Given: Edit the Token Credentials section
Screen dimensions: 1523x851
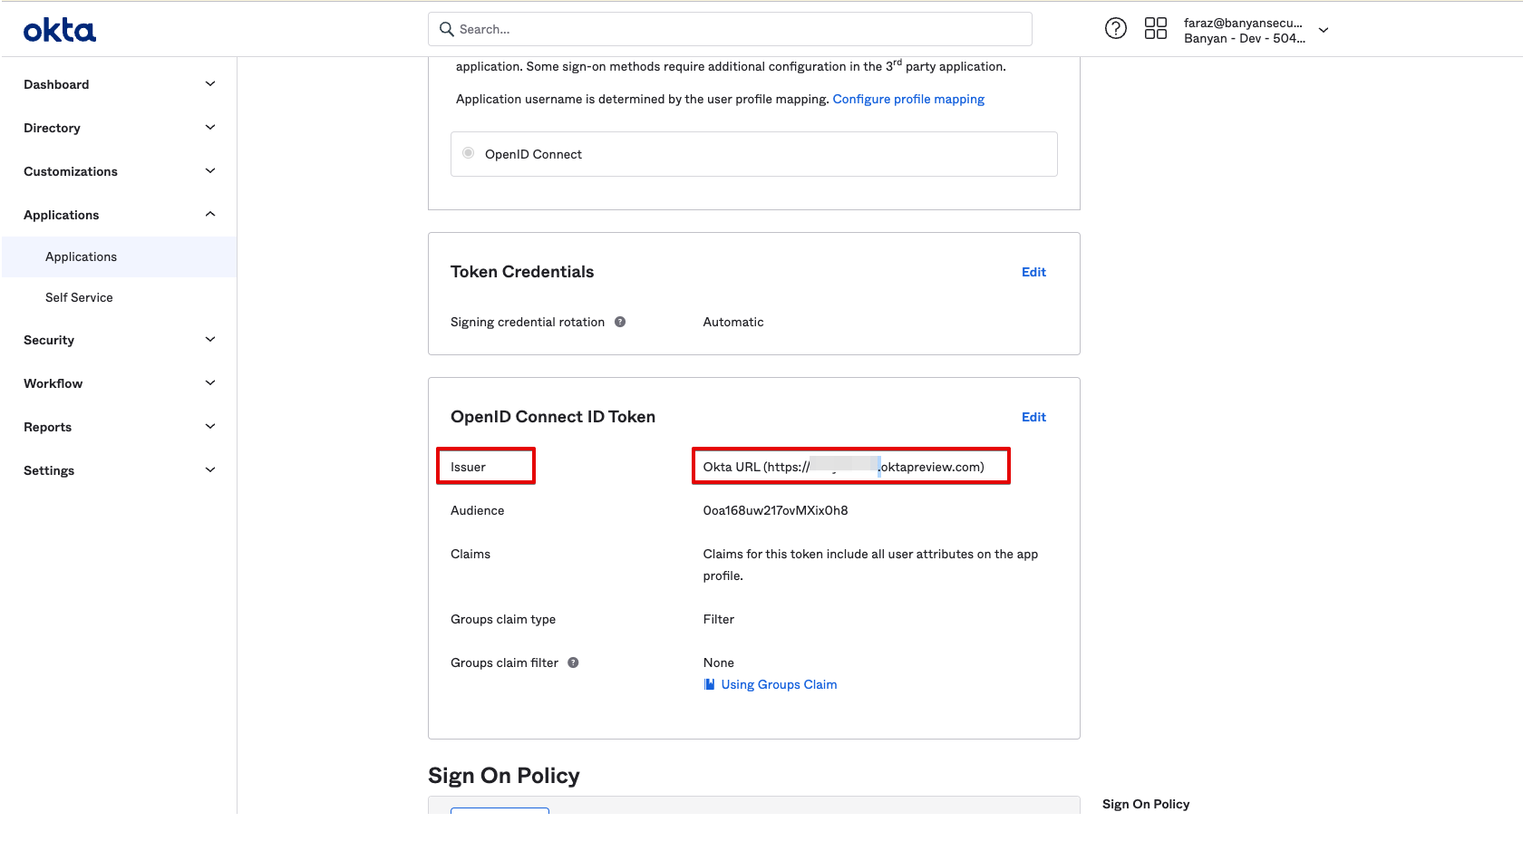Looking at the screenshot, I should tap(1033, 272).
